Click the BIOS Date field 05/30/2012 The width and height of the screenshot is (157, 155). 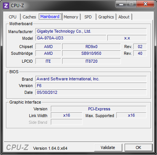[x=91, y=92]
